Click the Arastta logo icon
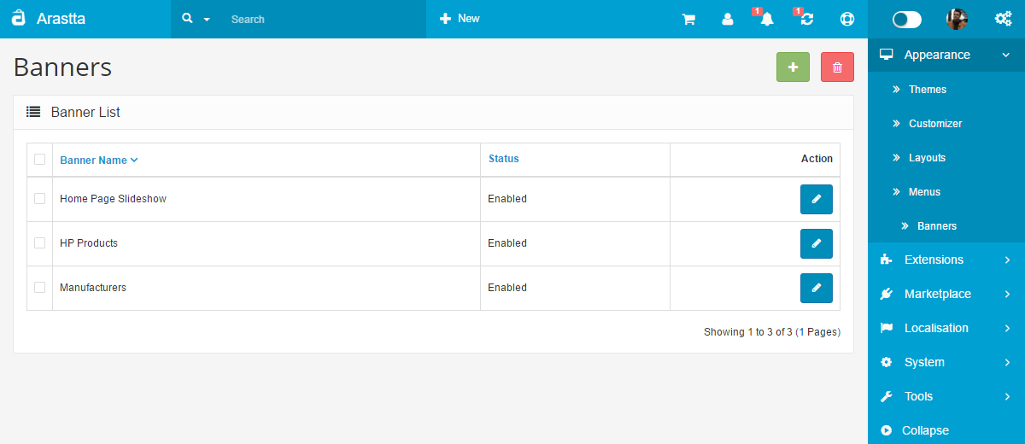Viewport: 1025px width, 444px height. (18, 18)
